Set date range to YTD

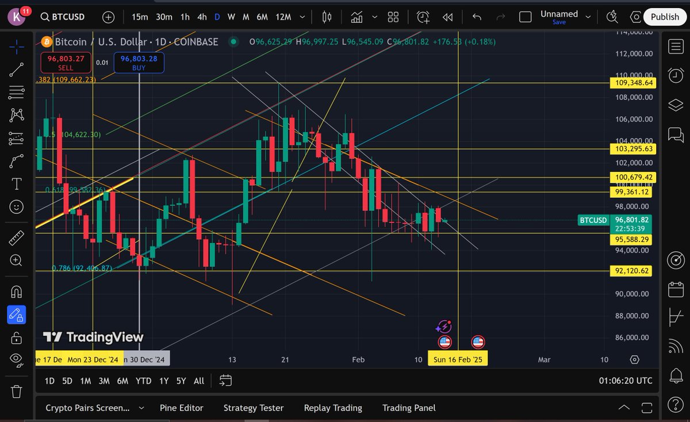(x=143, y=381)
